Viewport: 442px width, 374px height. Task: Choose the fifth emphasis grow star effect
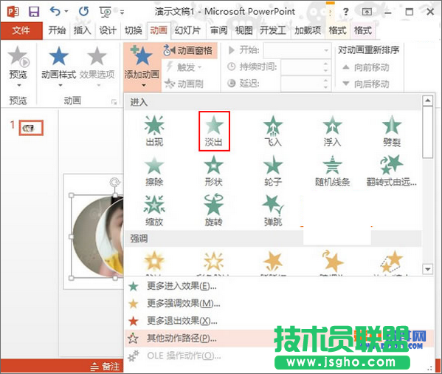pos(392,262)
